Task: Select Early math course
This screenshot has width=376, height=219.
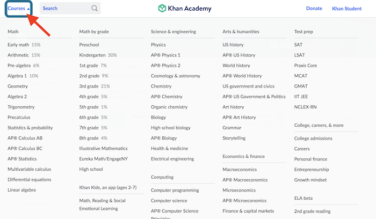Action: click(18, 45)
